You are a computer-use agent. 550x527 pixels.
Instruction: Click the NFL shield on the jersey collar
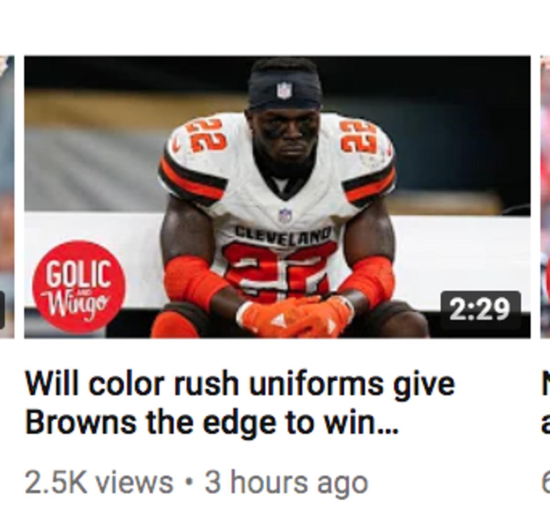click(285, 215)
